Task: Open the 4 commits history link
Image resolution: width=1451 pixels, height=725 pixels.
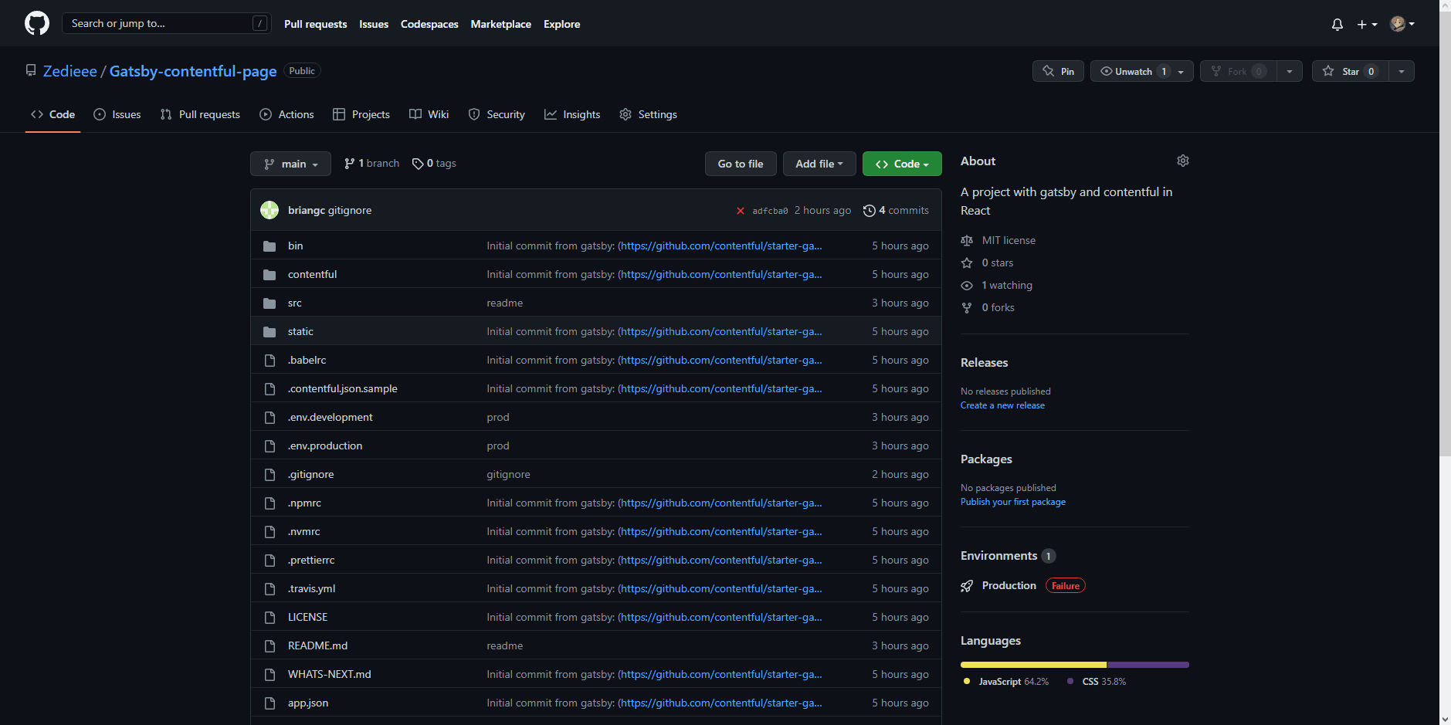Action: coord(896,211)
